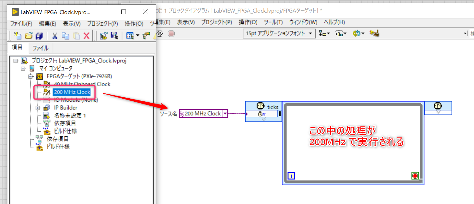Open 編集(E) menu in Project Explorer
Viewport: 474px width, 204px height.
point(48,24)
